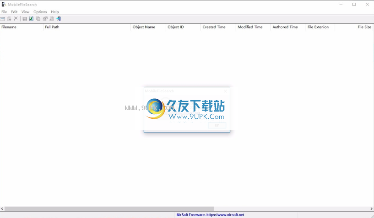Open the Options menu

point(40,12)
